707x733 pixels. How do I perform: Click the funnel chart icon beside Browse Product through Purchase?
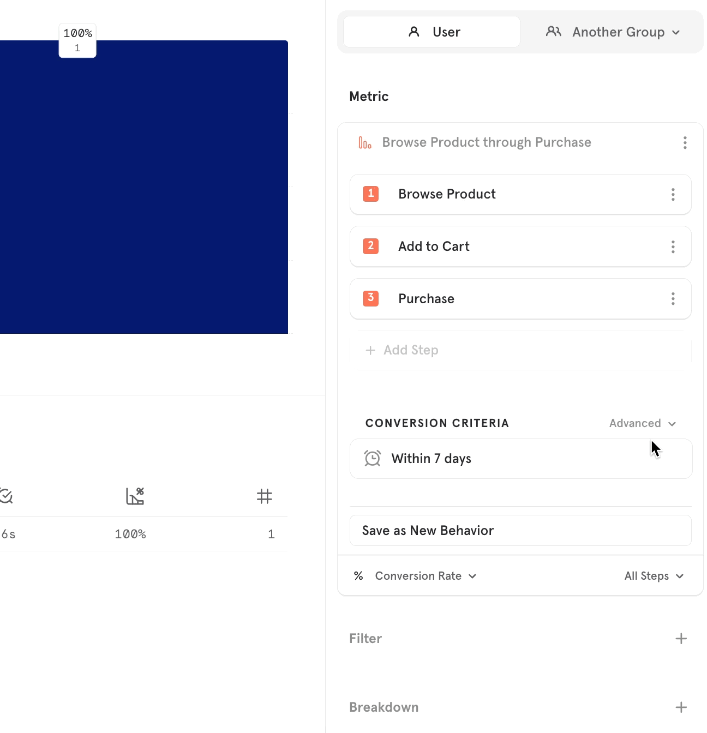(364, 142)
